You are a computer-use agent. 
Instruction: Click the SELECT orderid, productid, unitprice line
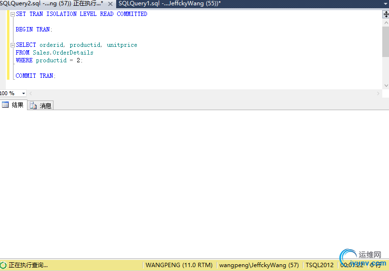77,45
